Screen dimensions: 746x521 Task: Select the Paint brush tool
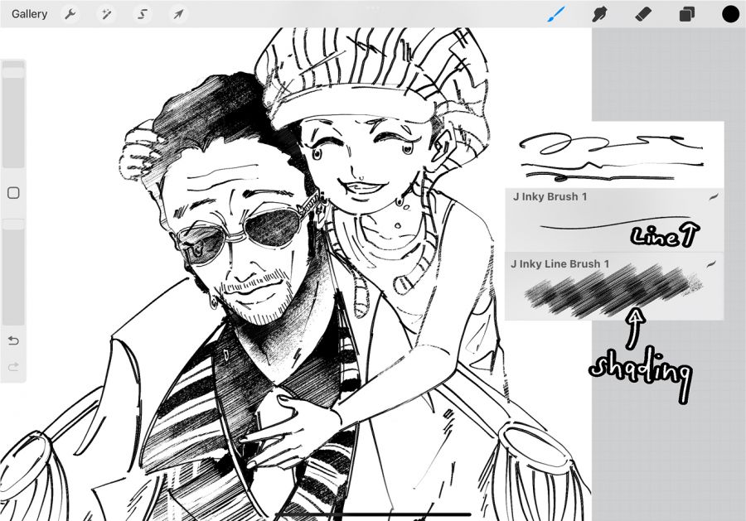click(555, 14)
